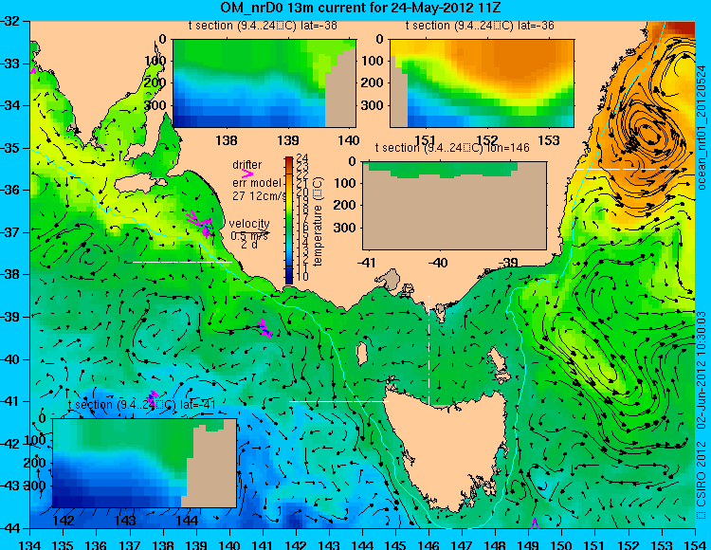The width and height of the screenshot is (711, 550).
Task: Select the temperature color bar legend
Action: (289, 220)
